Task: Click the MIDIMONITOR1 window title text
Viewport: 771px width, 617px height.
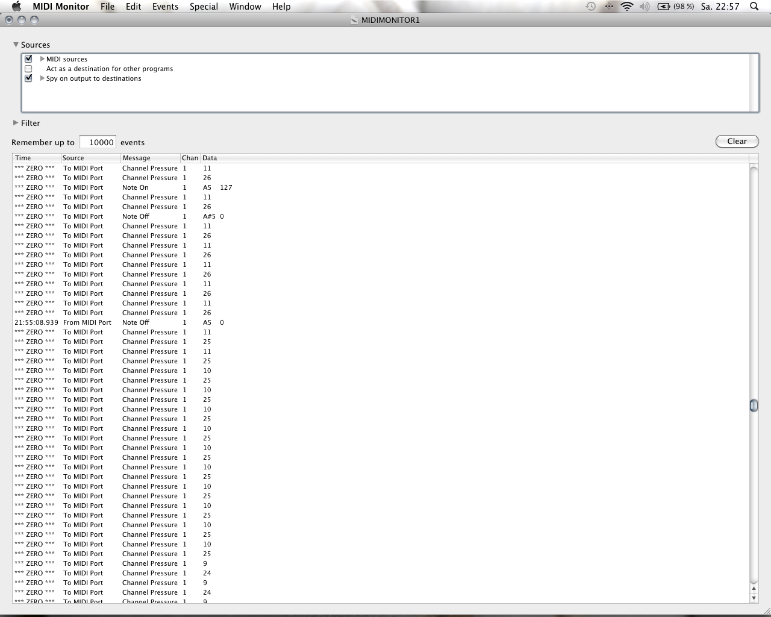Action: pos(390,20)
